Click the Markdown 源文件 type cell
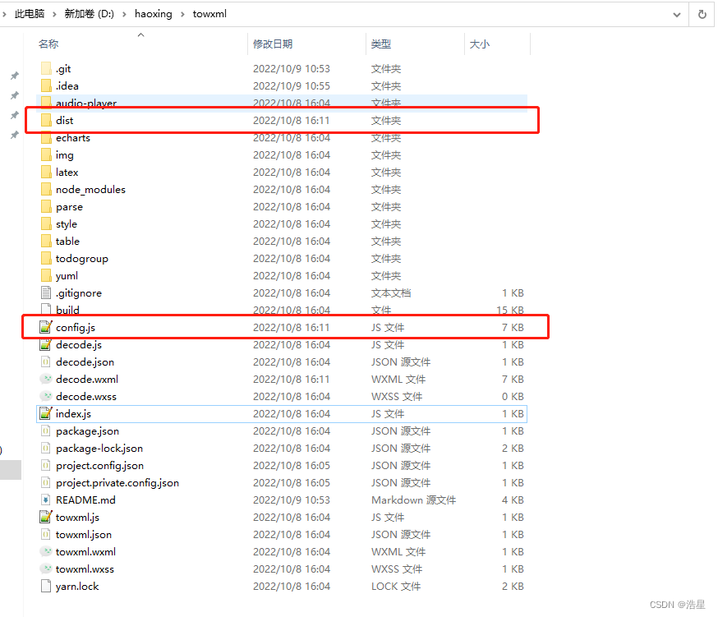 click(413, 500)
